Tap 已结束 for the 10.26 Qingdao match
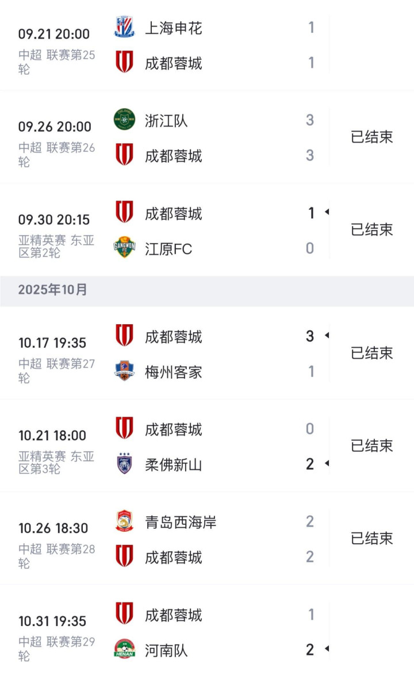 click(371, 538)
